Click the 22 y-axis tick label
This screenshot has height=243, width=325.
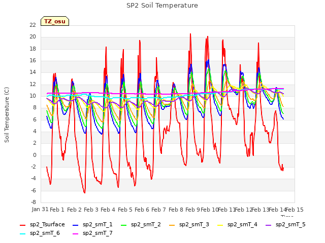coord(32,25)
